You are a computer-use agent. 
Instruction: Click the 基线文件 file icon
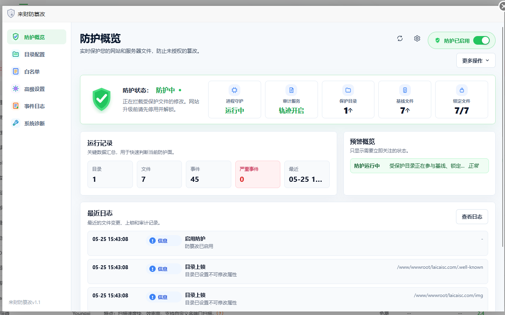point(405,90)
